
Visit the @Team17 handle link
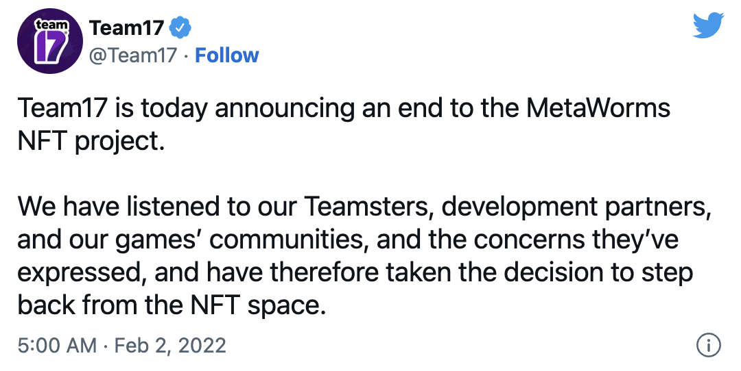click(133, 55)
